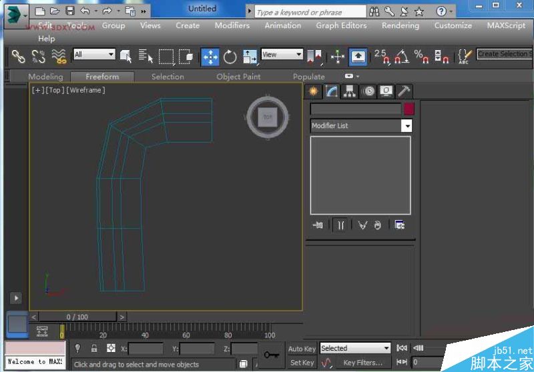Open the Utilities hammer panel tab
The image size is (534, 372).
405,91
